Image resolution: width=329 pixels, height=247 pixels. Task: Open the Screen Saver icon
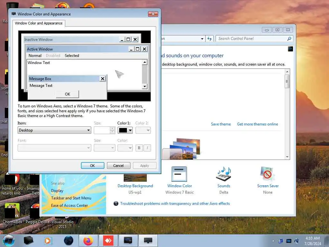(x=267, y=174)
